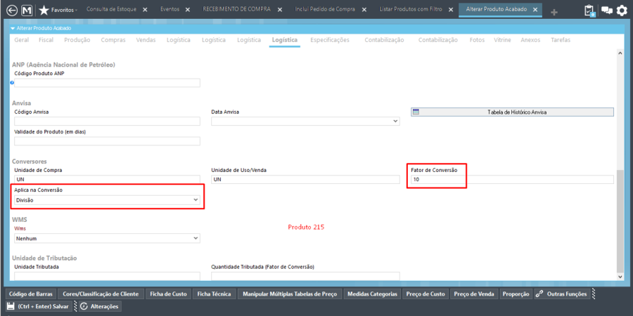Click the Unidade Tributada field
The width and height of the screenshot is (633, 316).
[107, 276]
